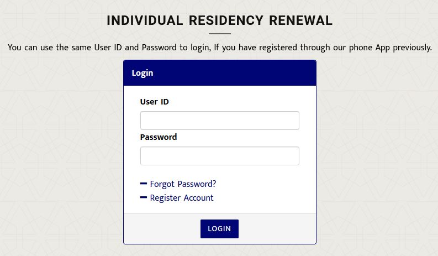Click the word "registered" in the instruction sentence
438x256 pixels.
(278, 48)
